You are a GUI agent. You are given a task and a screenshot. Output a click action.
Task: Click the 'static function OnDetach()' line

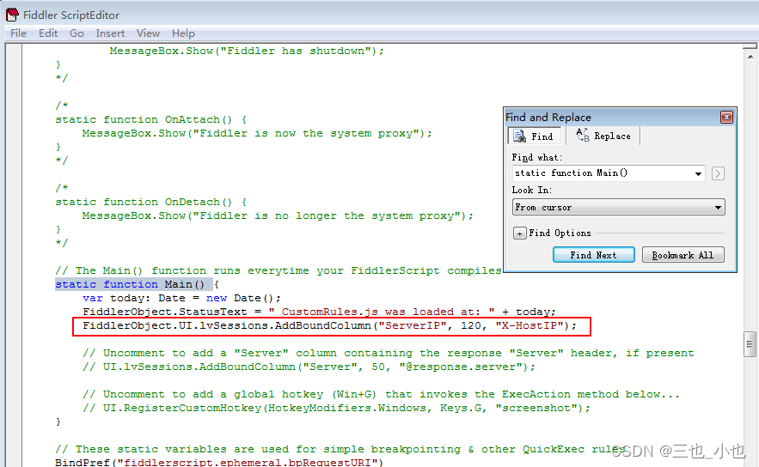pyautogui.click(x=151, y=202)
